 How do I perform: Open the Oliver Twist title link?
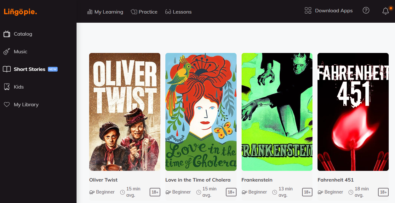click(x=103, y=180)
